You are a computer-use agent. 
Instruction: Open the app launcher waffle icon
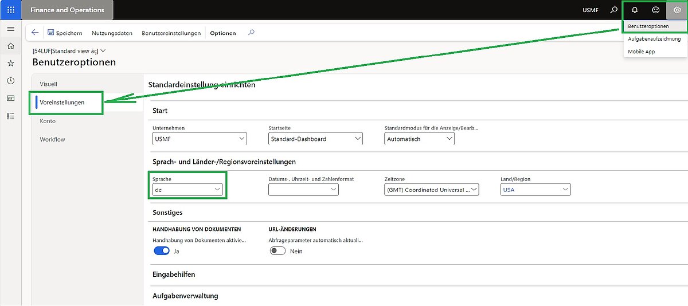[10, 10]
